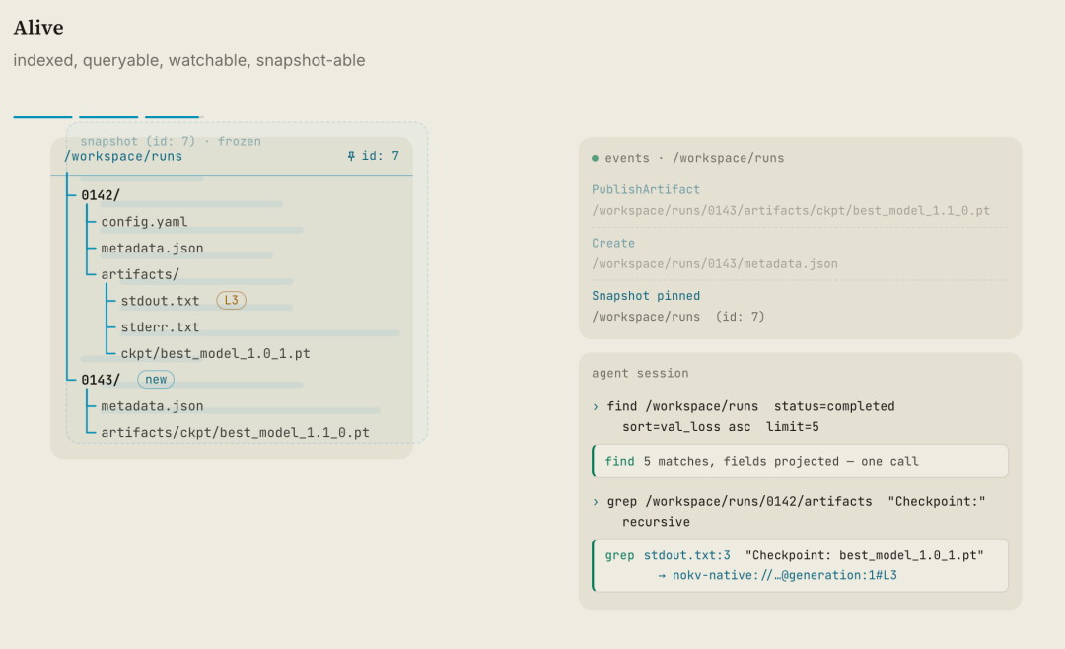
Task: Click the partially filled progress segment
Action: 174,117
